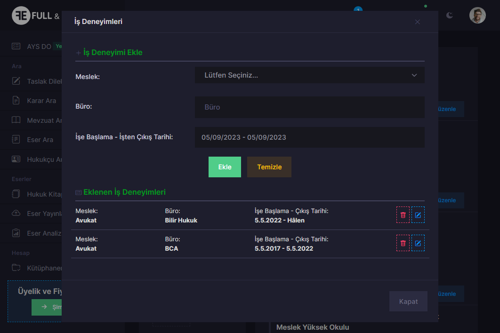Click the Eser Ara sidebar icon

click(16, 140)
